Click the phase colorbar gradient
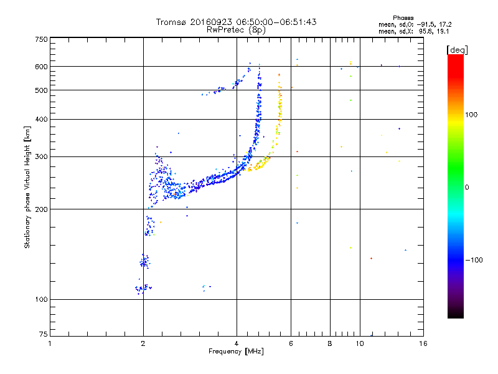 click(x=456, y=186)
